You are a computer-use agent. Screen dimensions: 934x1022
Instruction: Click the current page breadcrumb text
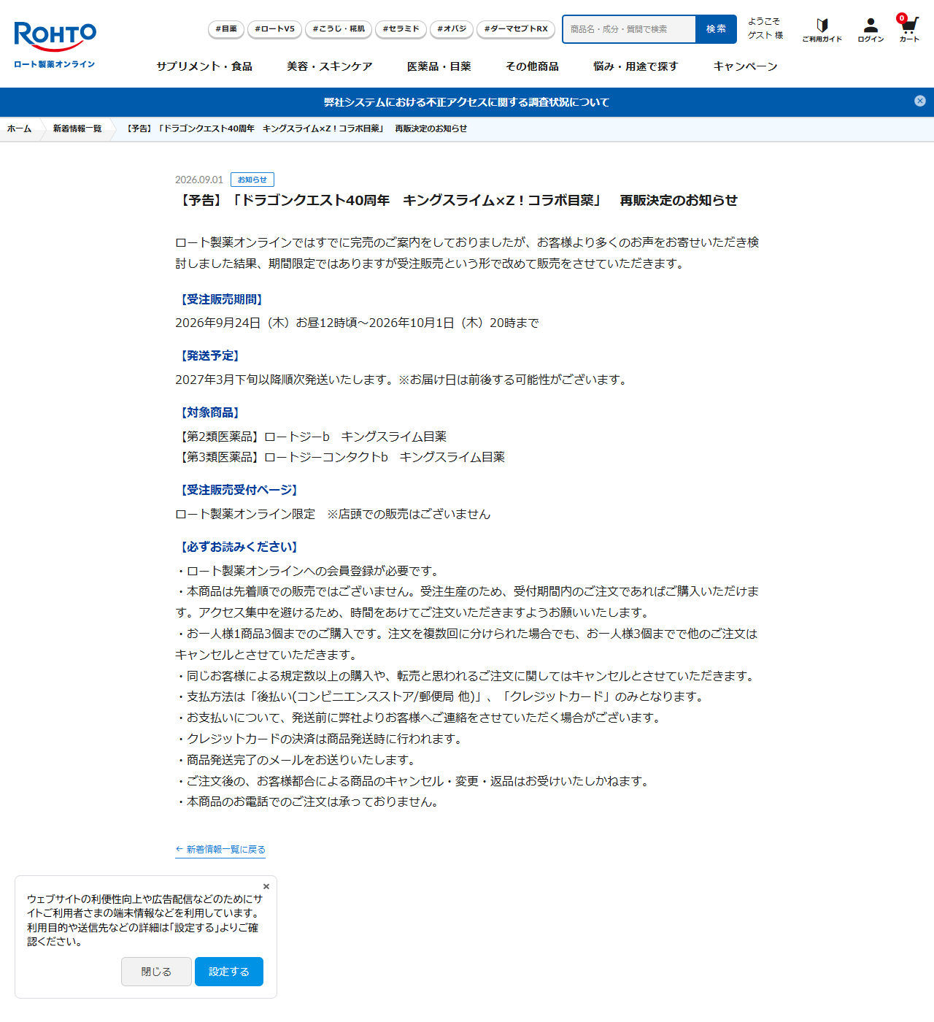(296, 128)
